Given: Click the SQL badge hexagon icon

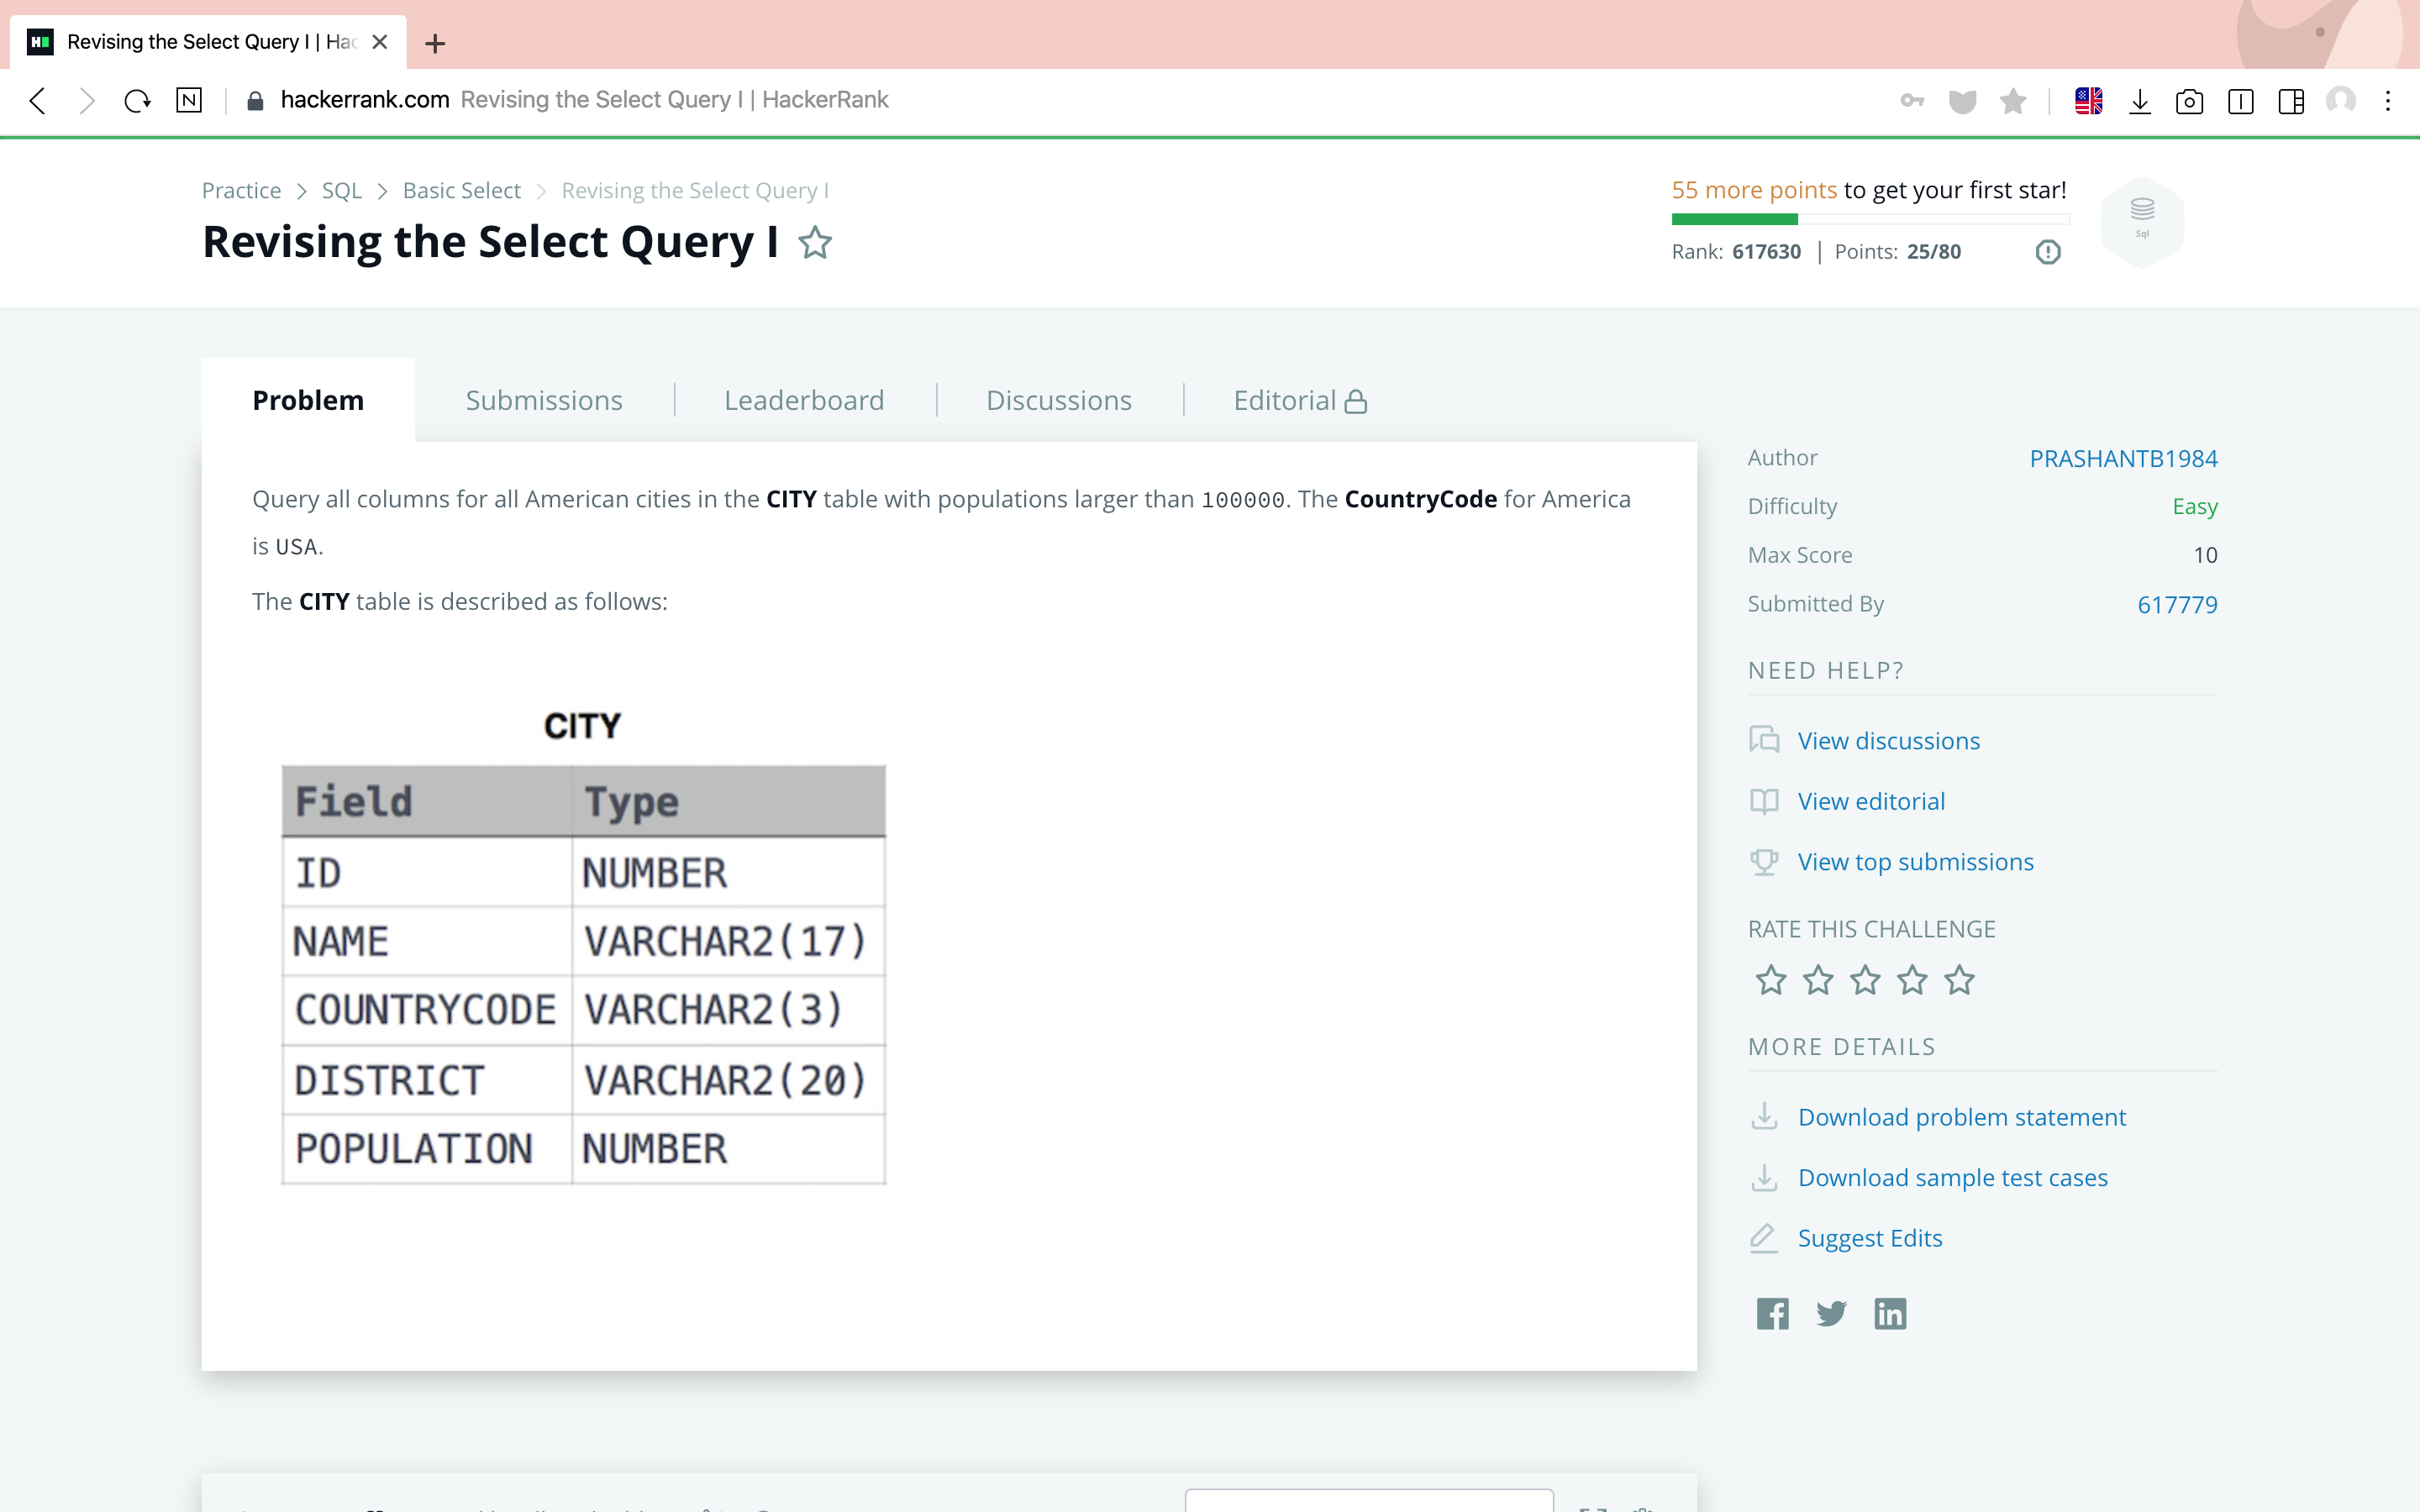Looking at the screenshot, I should (x=2141, y=220).
